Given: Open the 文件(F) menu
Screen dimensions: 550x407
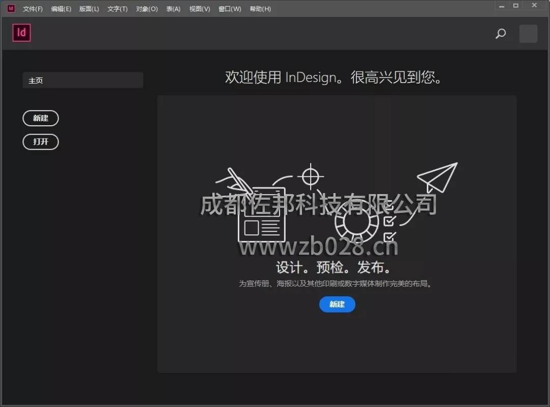Looking at the screenshot, I should [33, 9].
